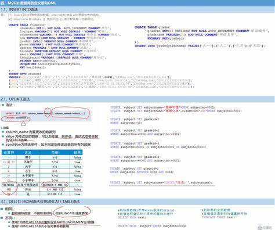
Task: Click the UPDATE with BETWEEN 0002 AND 0003
Action: 142,170
